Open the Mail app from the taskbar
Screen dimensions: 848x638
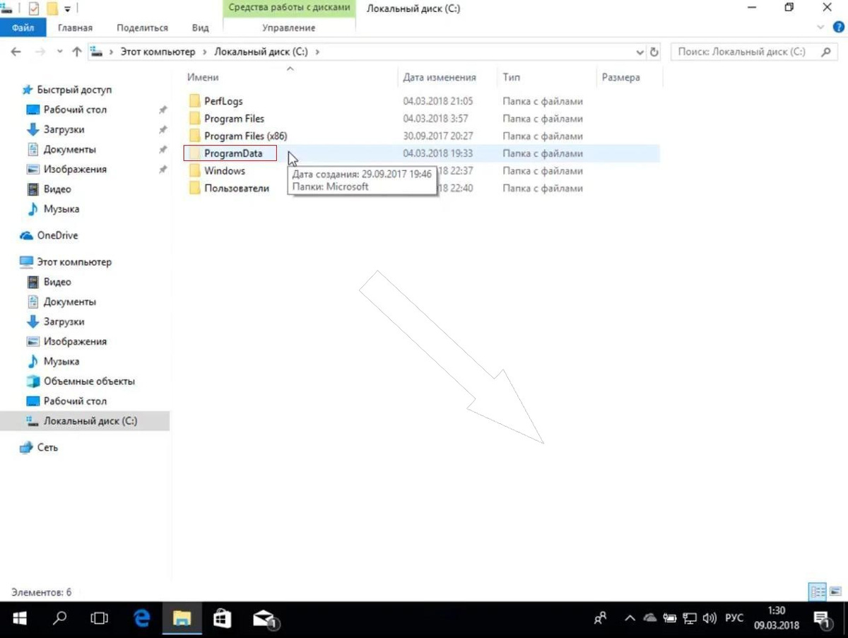pos(261,618)
